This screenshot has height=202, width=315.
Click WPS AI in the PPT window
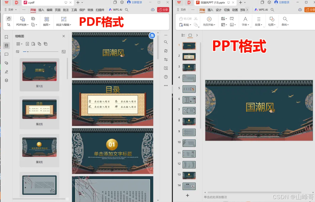coord(261,10)
